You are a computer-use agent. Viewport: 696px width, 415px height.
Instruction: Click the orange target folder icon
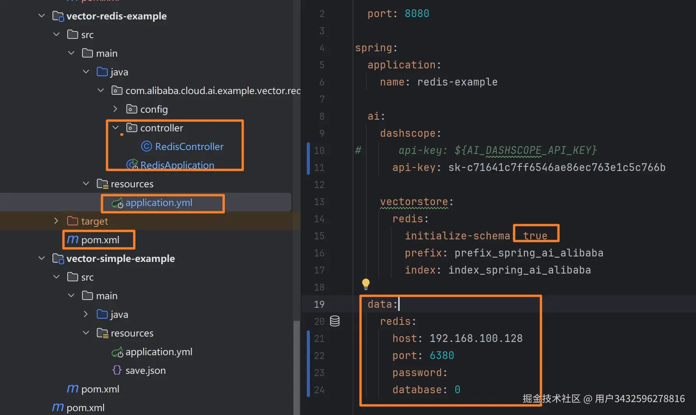tap(72, 221)
